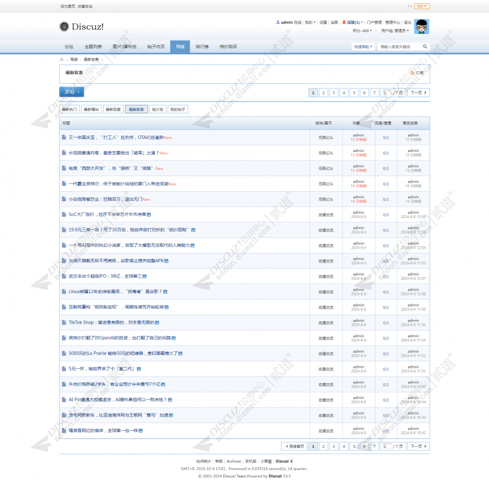Screen dimensions: 489x487
Task: Click the RSS 订阅 icon
Action: click(x=413, y=72)
